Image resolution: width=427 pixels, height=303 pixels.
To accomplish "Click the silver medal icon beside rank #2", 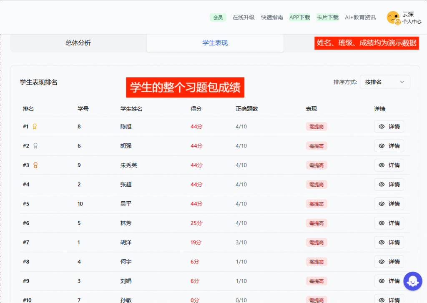I will (x=35, y=146).
